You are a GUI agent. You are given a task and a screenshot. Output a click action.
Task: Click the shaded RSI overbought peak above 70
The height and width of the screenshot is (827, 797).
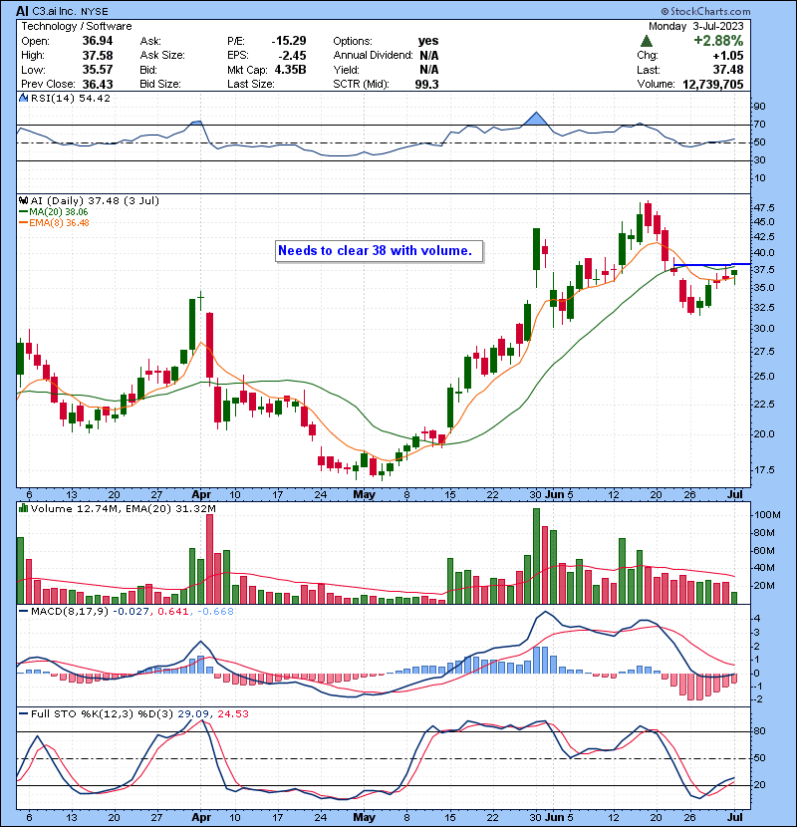tap(536, 120)
